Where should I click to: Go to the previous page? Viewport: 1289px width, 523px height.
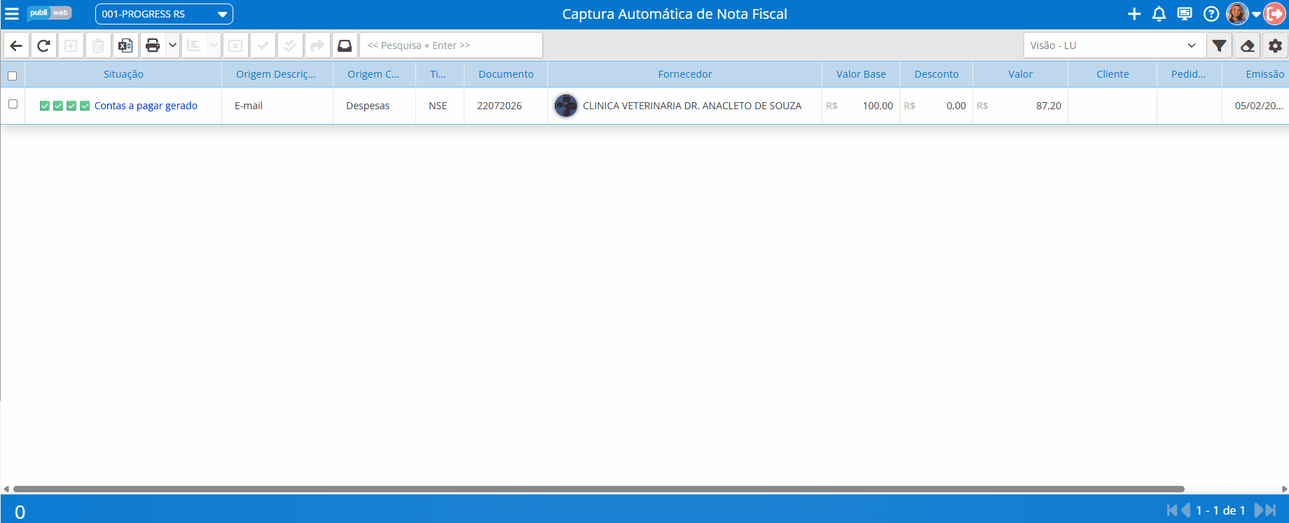pos(1185,510)
